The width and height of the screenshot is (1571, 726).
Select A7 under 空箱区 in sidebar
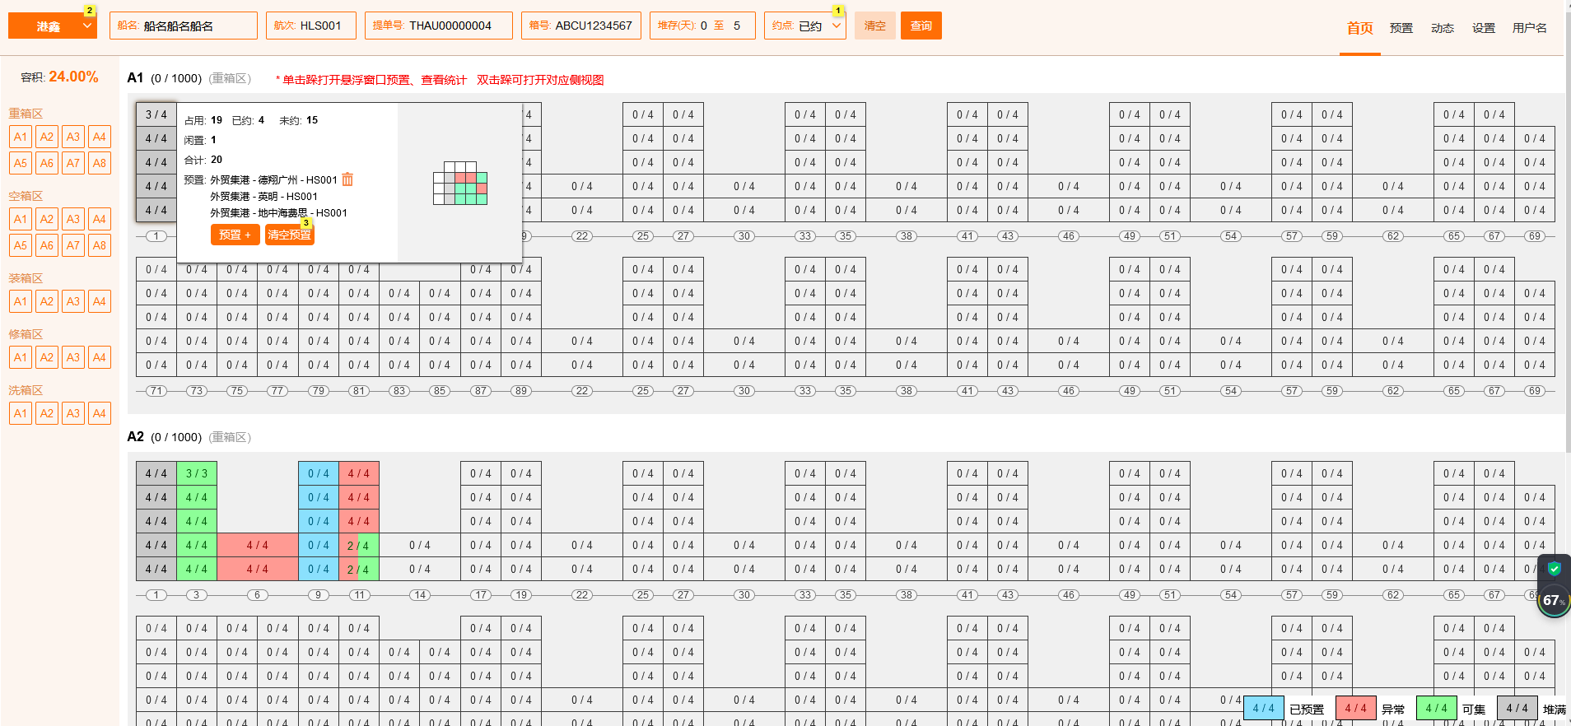(x=73, y=245)
